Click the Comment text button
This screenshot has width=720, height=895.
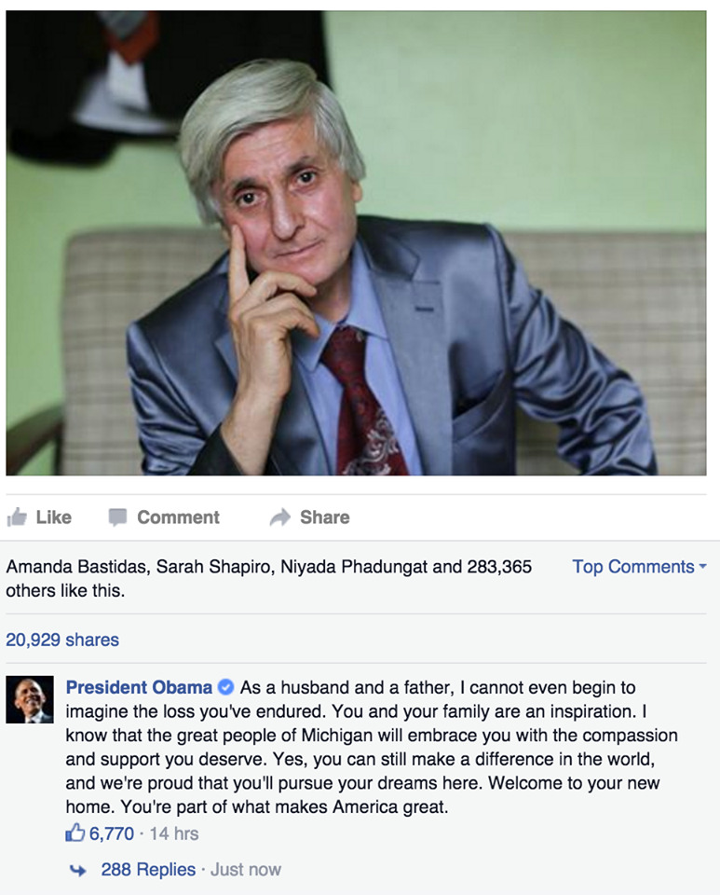178,517
